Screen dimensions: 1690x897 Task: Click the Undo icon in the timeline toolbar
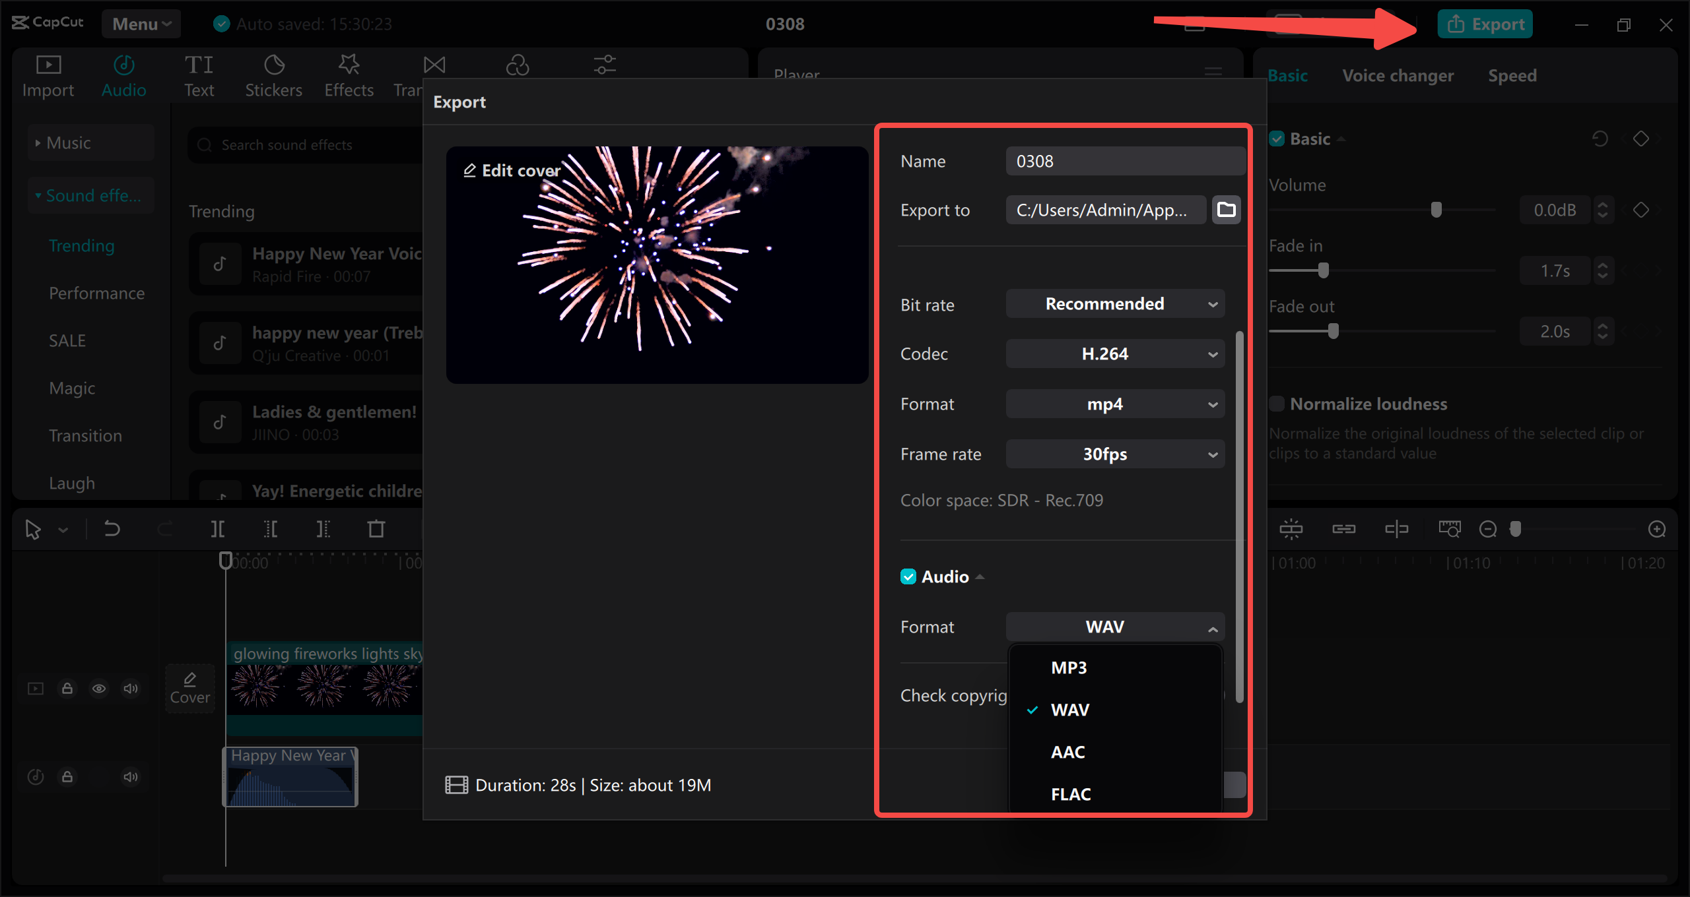coord(112,528)
